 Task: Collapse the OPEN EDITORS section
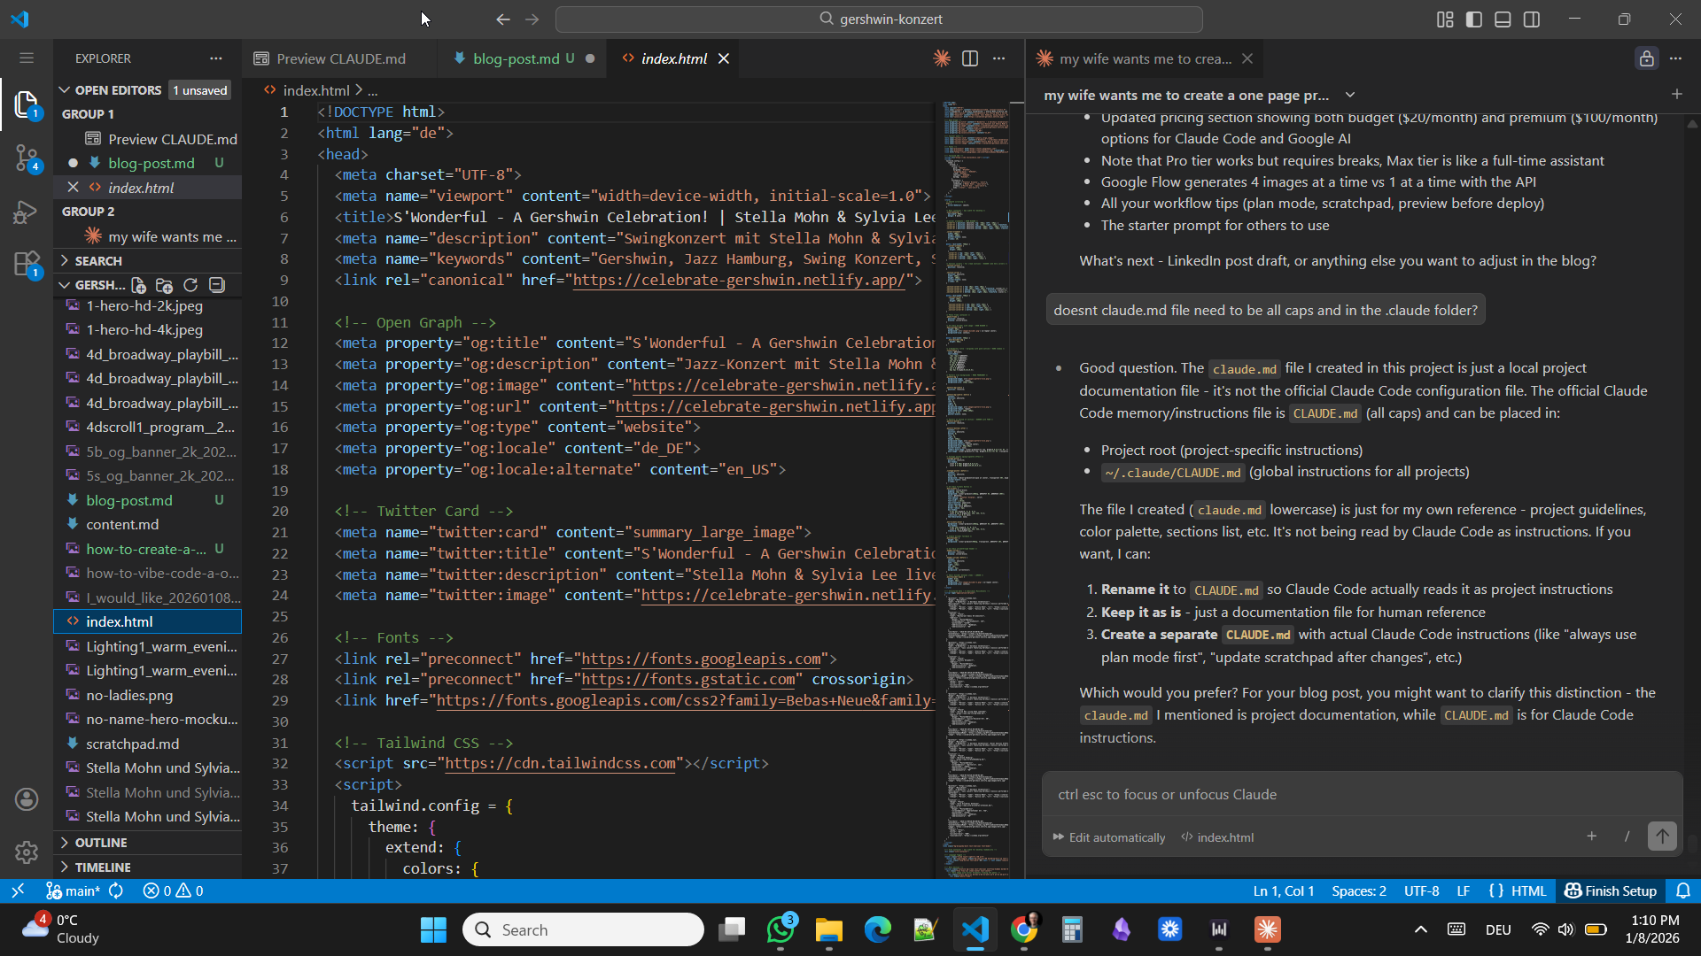pyautogui.click(x=64, y=89)
